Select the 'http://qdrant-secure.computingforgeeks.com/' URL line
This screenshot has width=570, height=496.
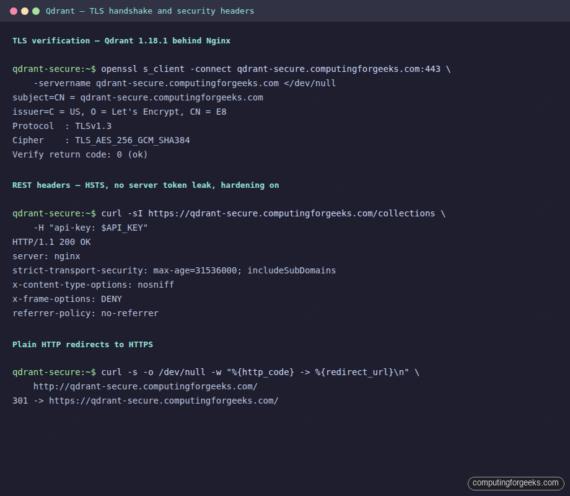tap(146, 386)
